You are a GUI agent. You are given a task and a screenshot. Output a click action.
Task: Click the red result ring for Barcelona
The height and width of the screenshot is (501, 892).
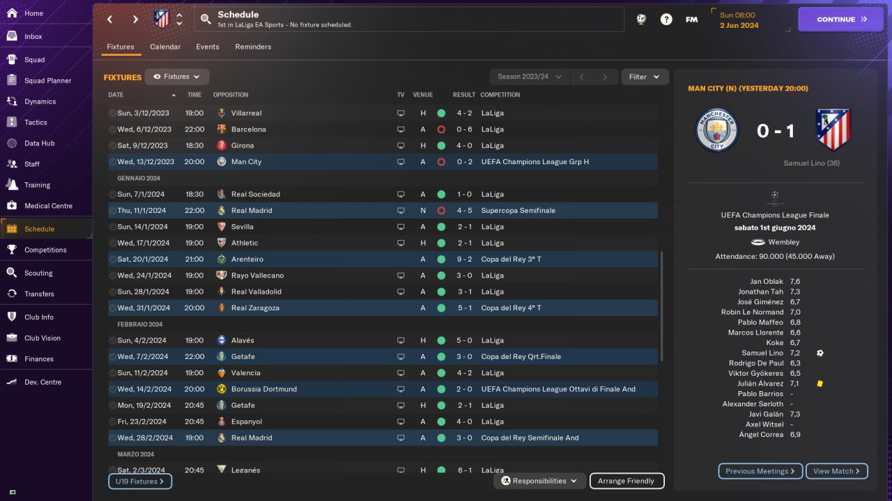[441, 129]
